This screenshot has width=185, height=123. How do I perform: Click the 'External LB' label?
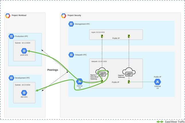(x=158, y=87)
